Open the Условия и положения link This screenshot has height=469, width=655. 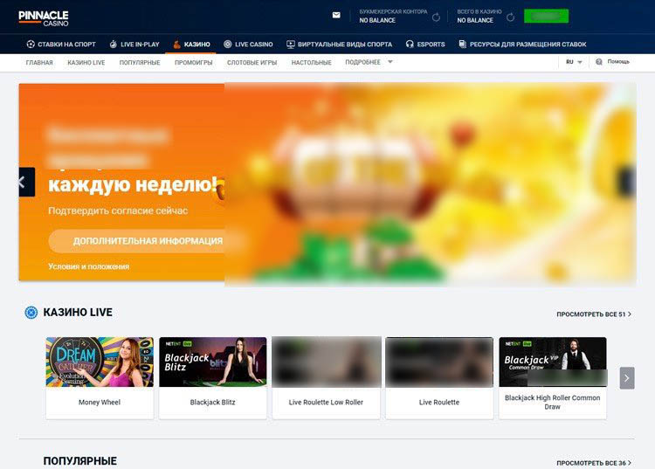[89, 266]
